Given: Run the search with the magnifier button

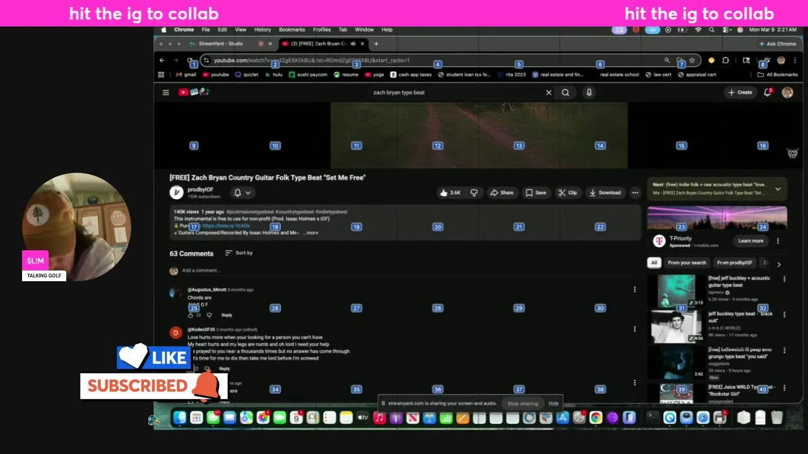Looking at the screenshot, I should [x=566, y=93].
